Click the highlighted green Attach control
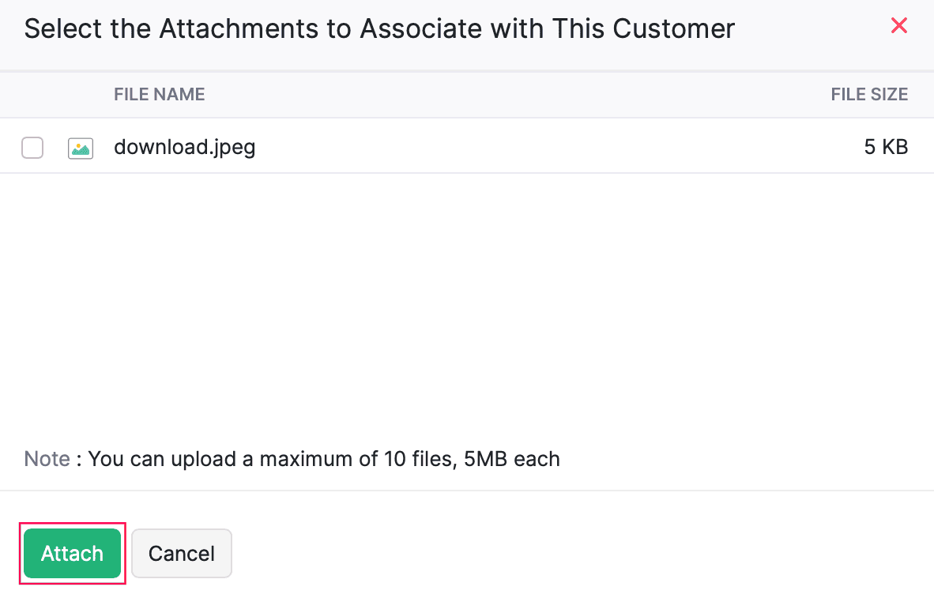Image resolution: width=934 pixels, height=613 pixels. (x=72, y=553)
